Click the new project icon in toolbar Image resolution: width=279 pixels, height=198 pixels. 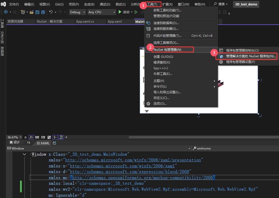pyautogui.click(x=23, y=12)
